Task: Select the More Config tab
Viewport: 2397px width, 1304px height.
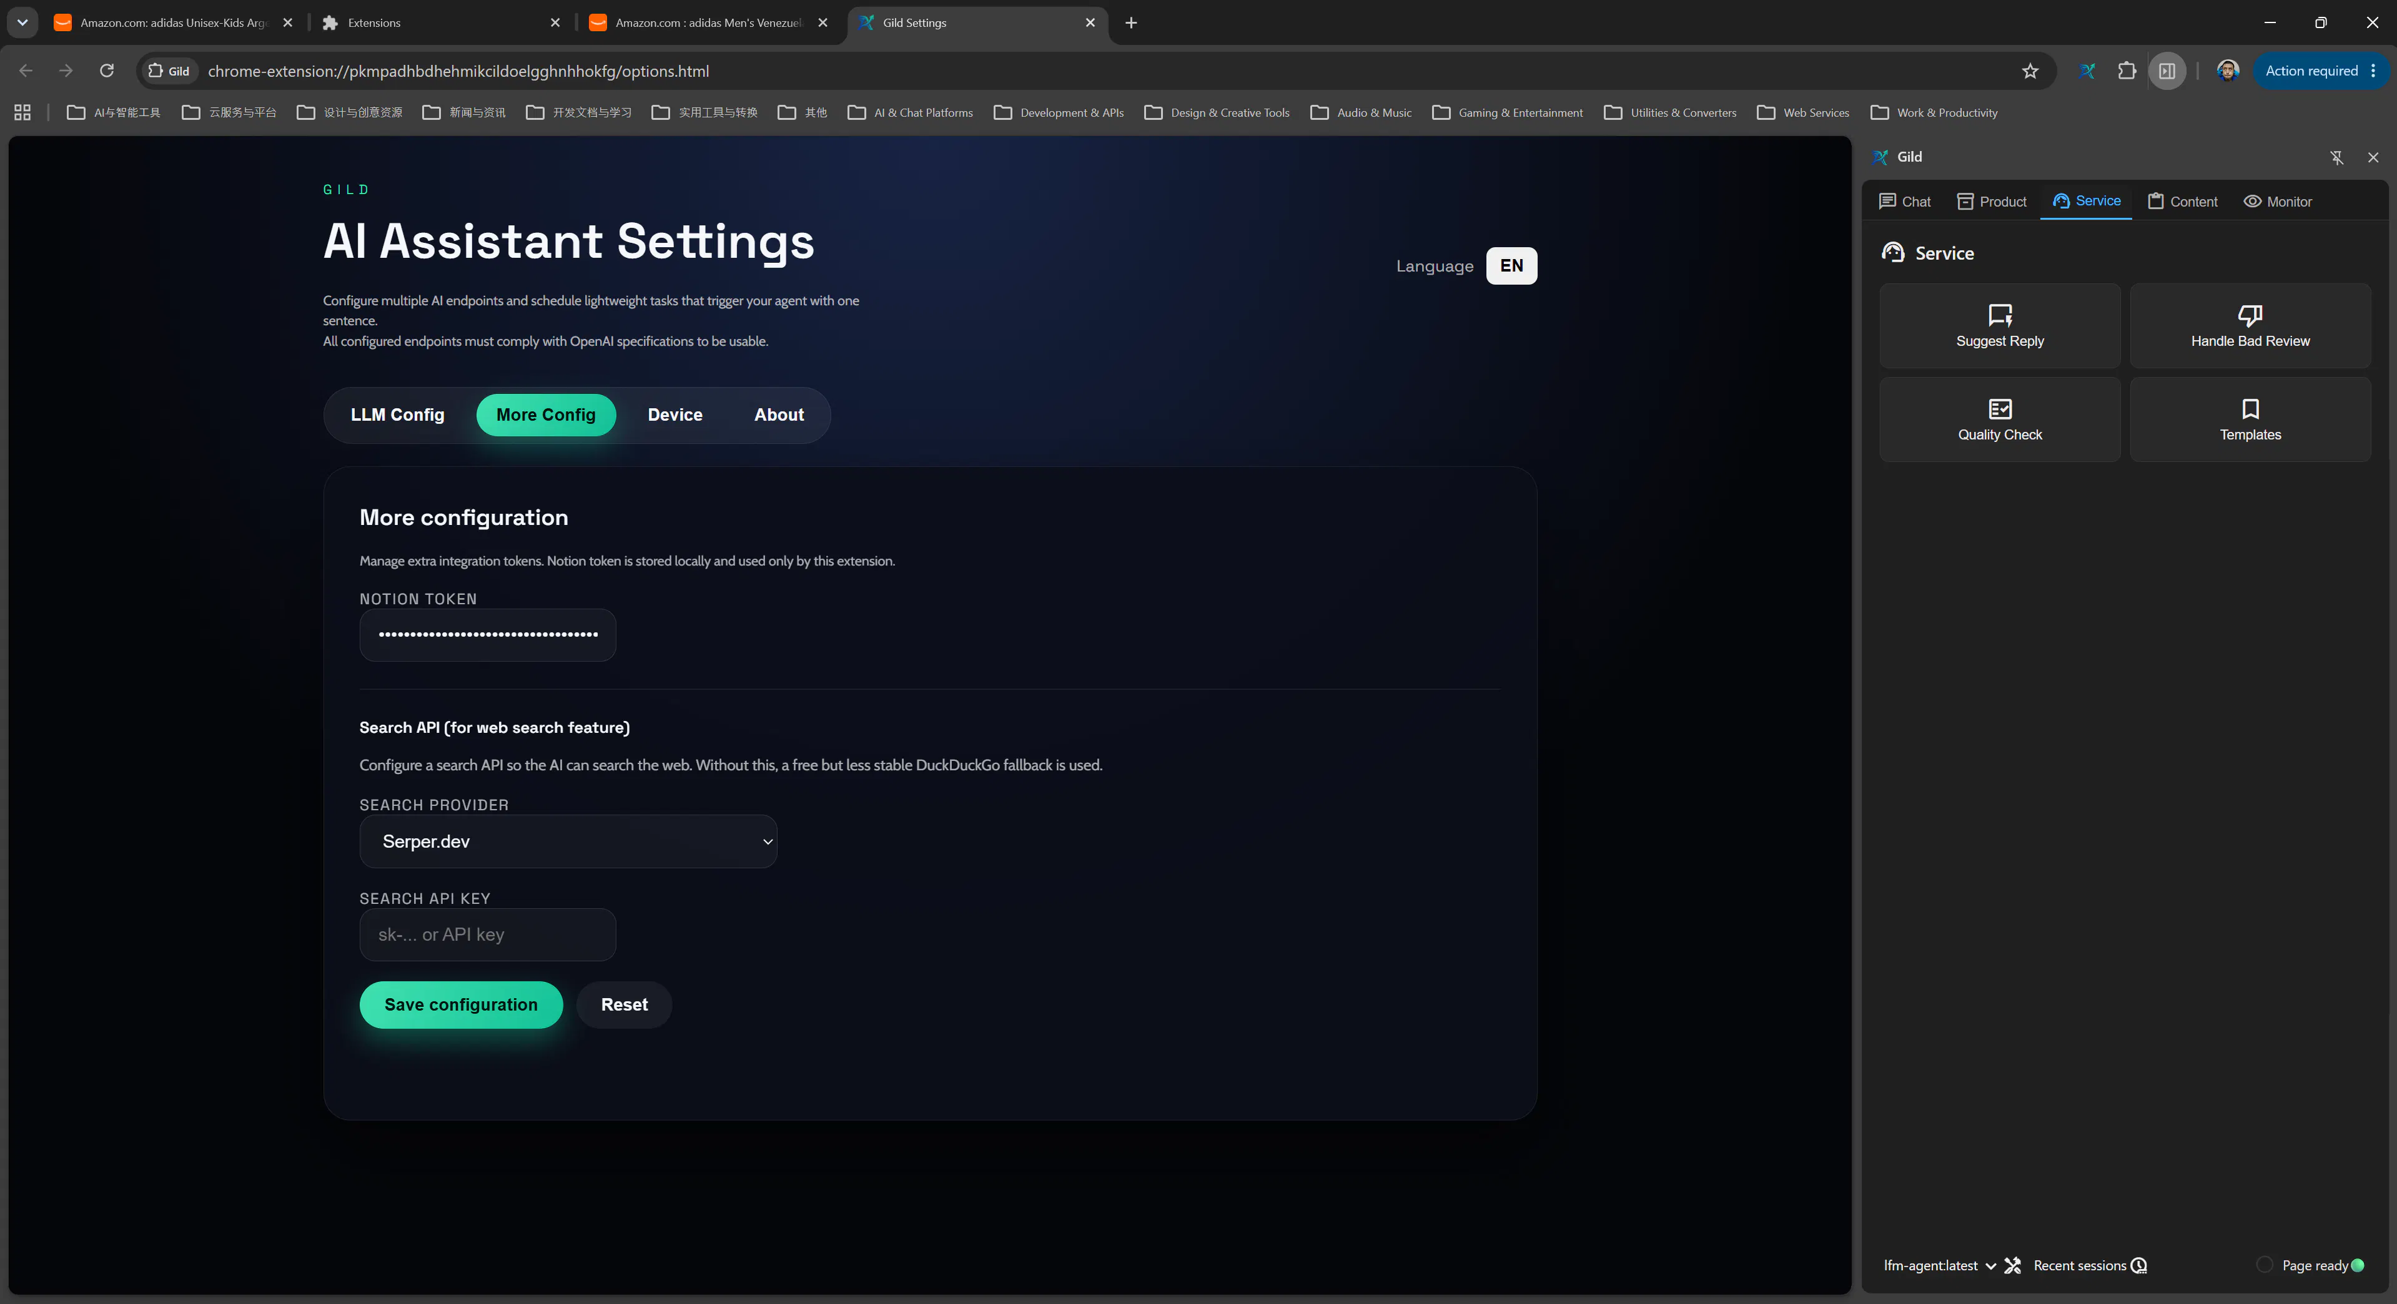Action: (x=545, y=415)
